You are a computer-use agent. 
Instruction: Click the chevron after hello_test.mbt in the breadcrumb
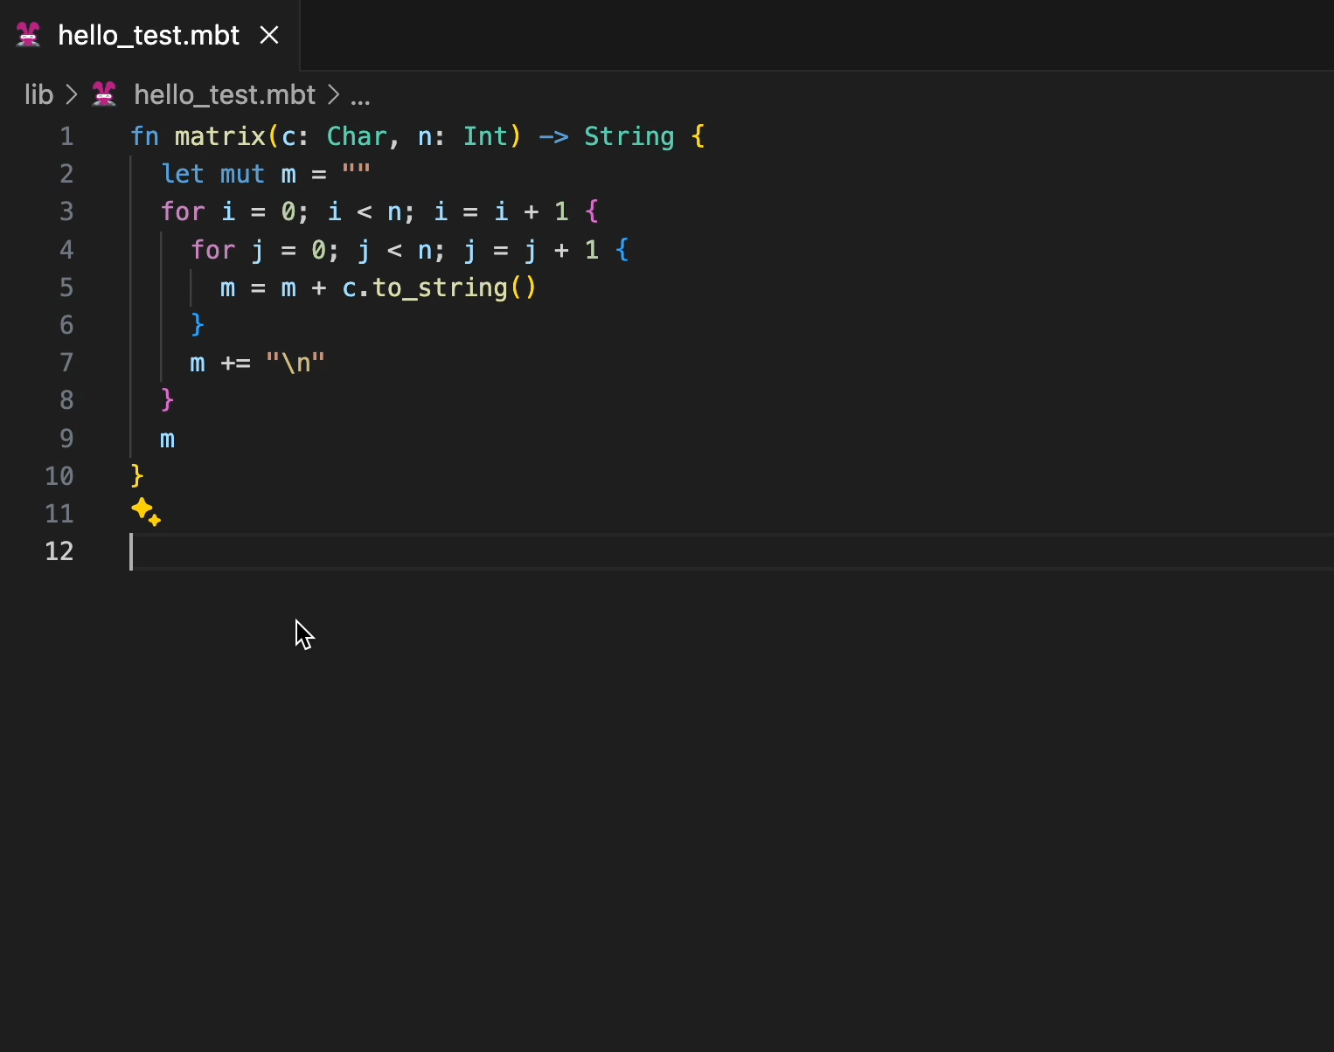[x=333, y=94]
